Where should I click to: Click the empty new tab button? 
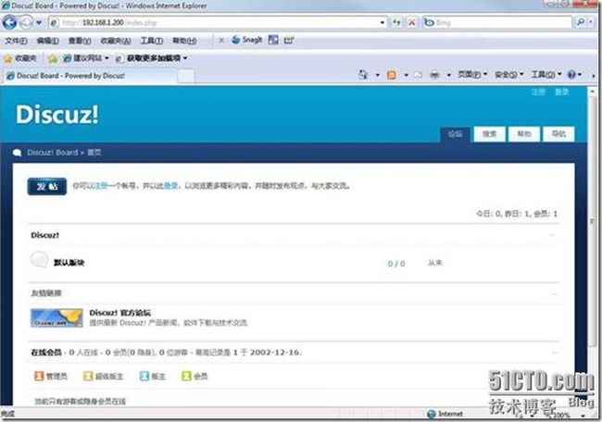tap(186, 76)
